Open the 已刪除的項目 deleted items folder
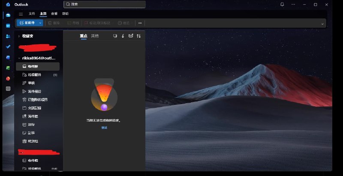This screenshot has width=343, height=176. click(38, 100)
